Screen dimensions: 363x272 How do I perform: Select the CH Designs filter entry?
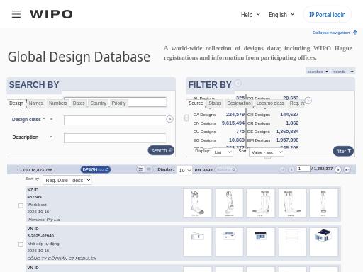pyautogui.click(x=273, y=115)
